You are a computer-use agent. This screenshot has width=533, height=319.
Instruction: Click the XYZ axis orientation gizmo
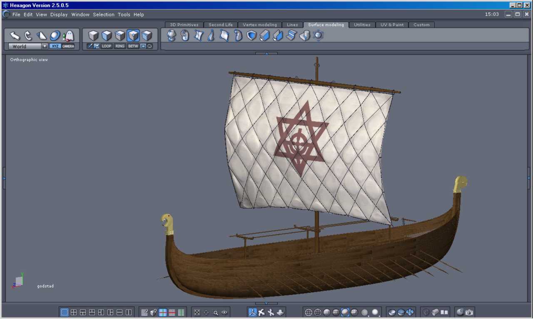click(x=18, y=281)
